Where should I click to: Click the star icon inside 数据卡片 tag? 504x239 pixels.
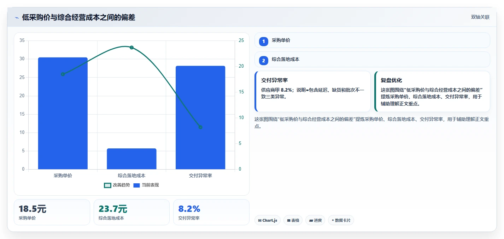pos(333,221)
